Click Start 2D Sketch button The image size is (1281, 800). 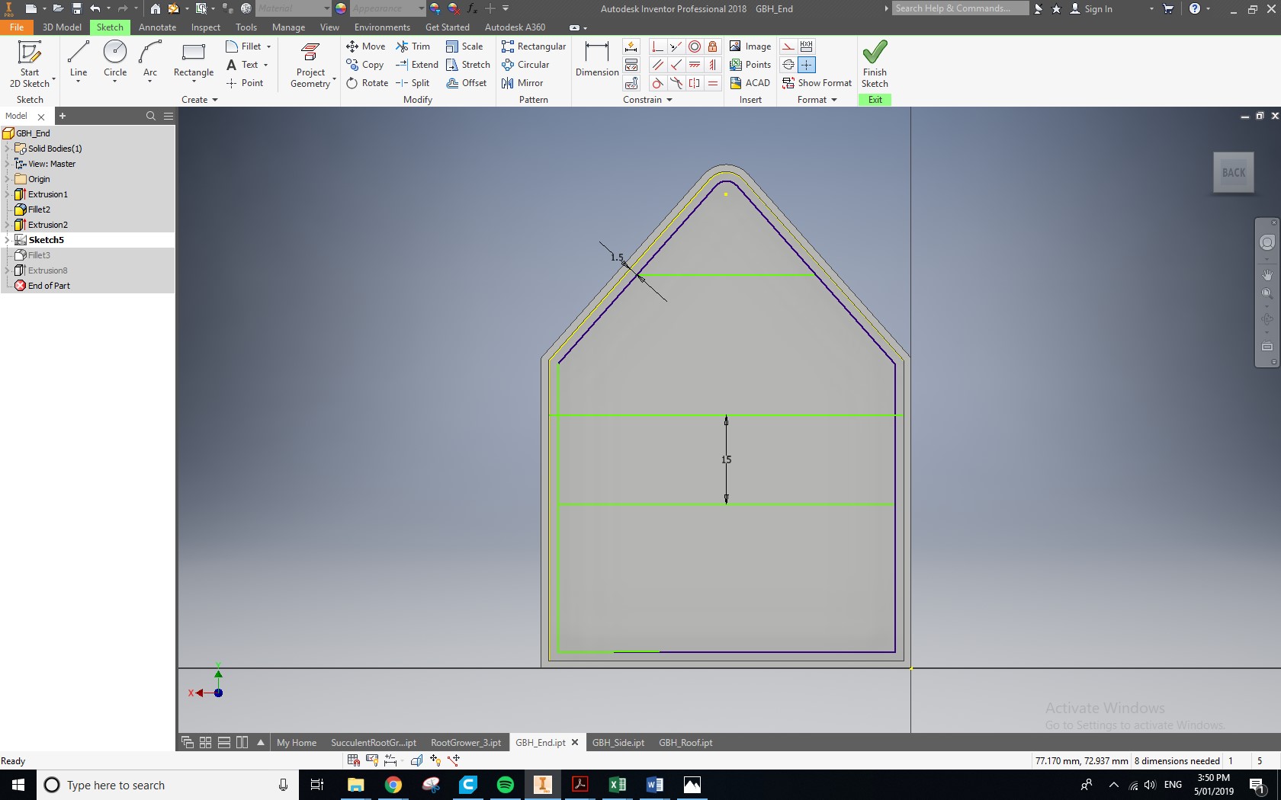click(x=30, y=65)
